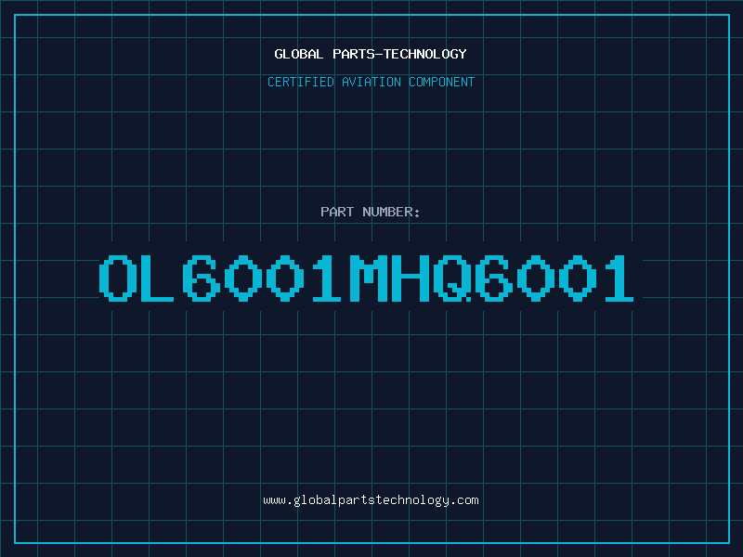Select the word PART in the gray label
This screenshot has height=557, width=743.
coord(337,212)
